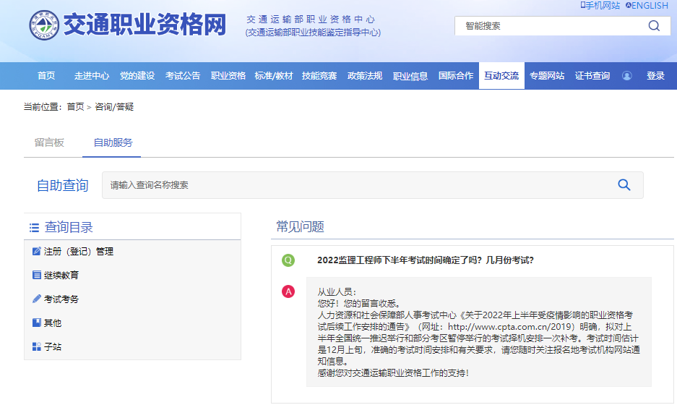
Task: Switch language via ENGLISH link
Action: click(x=647, y=6)
